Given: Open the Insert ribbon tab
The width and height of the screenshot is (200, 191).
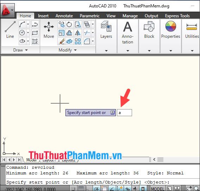Looking at the screenshot, I should [43, 16].
